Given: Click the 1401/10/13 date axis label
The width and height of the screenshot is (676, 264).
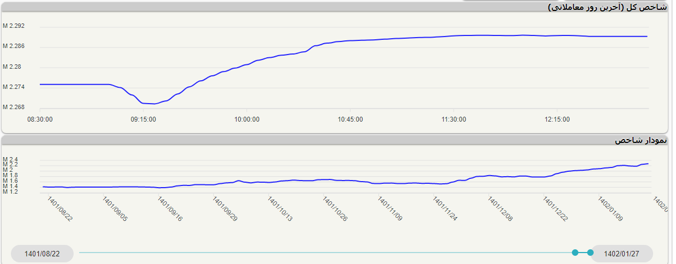Looking at the screenshot, I should 280,209.
